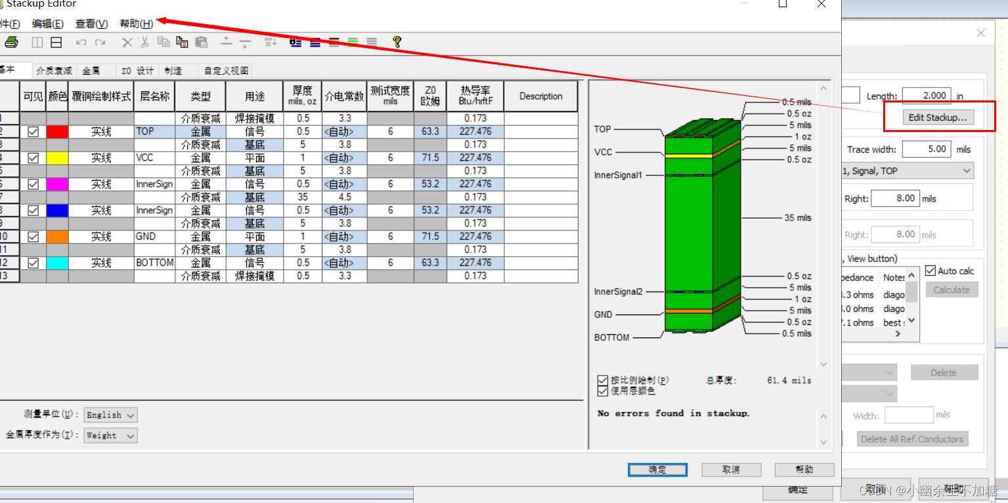Image resolution: width=1008 pixels, height=503 pixels.
Task: Click the 35 thickness cell in row 7
Action: tap(303, 197)
